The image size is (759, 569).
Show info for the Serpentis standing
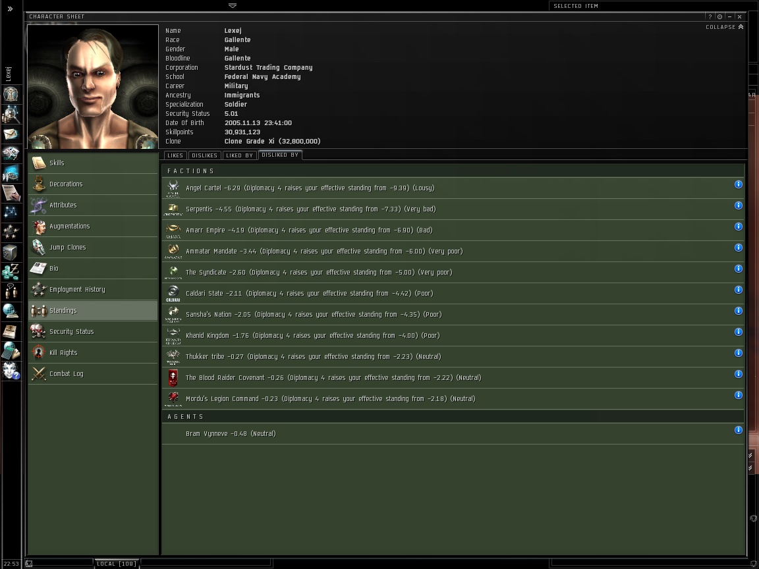(738, 205)
